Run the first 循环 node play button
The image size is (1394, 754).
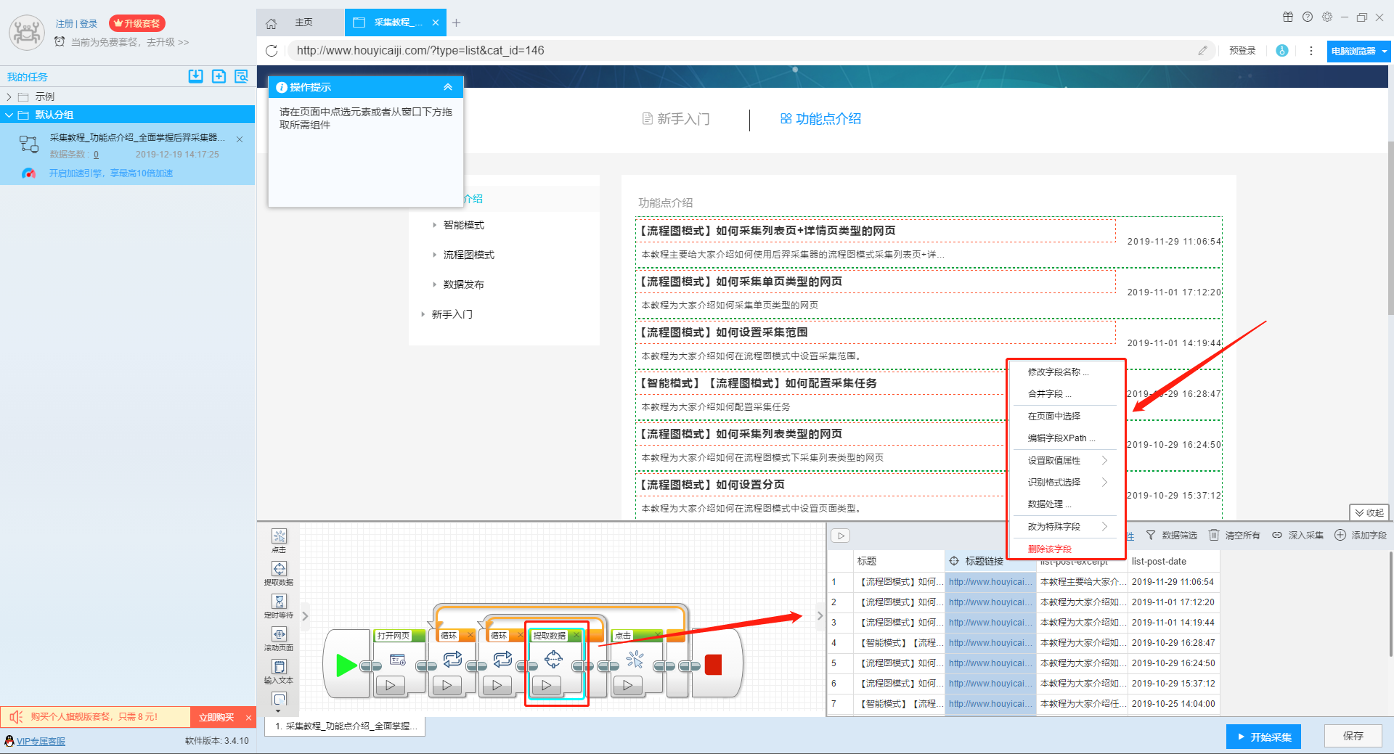point(447,684)
